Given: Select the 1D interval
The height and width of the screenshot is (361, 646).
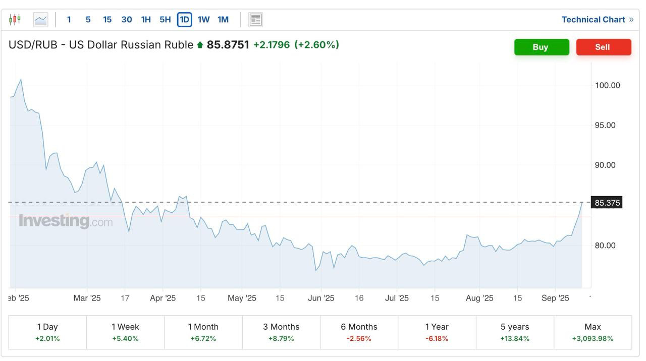Looking at the screenshot, I should point(185,20).
